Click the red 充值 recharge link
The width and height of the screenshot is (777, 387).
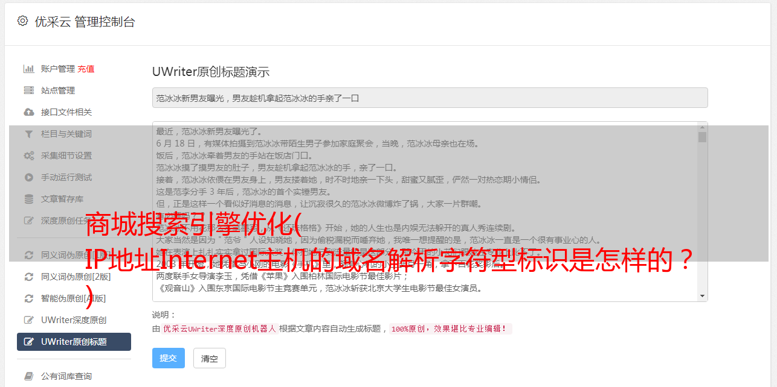point(86,69)
